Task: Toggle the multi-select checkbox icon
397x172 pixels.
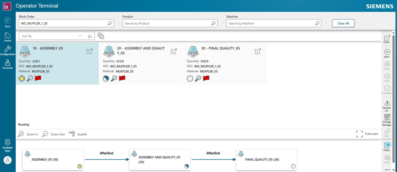Action: (x=101, y=36)
